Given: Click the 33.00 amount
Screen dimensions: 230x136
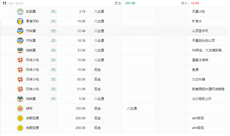Looking at the screenshot, I should point(81,50).
